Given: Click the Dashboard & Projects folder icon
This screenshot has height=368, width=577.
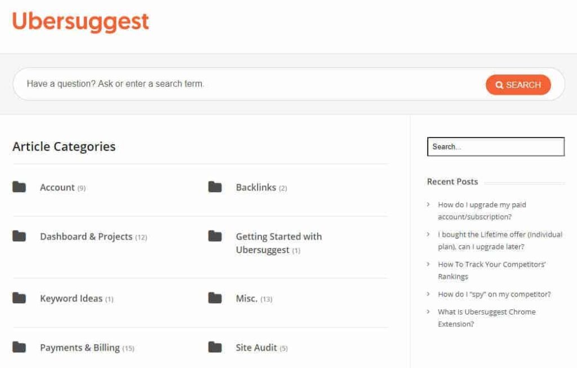Looking at the screenshot, I should tap(19, 236).
